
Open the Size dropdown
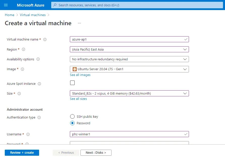[x=129, y=93]
